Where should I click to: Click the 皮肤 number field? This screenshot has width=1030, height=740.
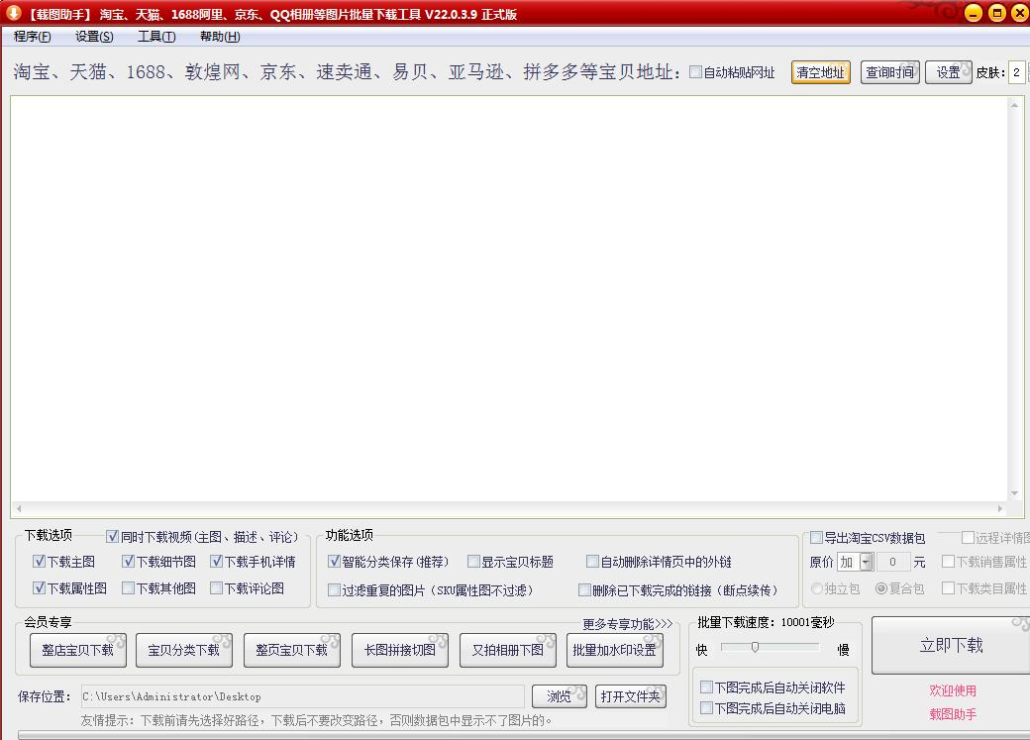click(1017, 72)
